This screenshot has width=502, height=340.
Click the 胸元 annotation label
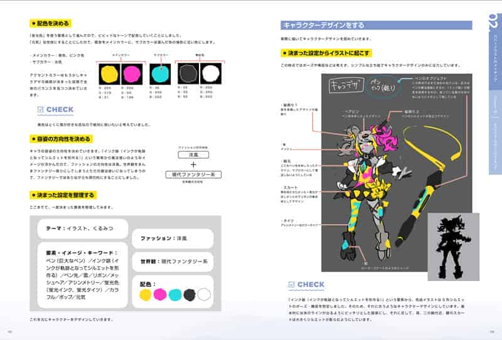coord(287,161)
